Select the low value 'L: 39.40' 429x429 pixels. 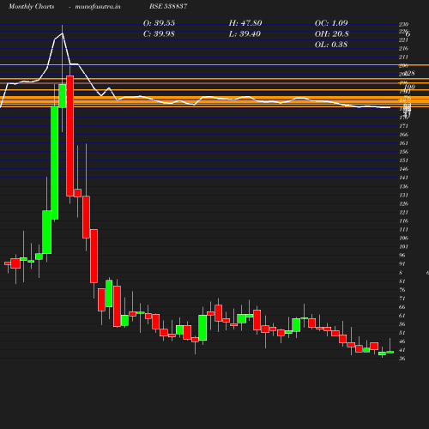pos(245,34)
